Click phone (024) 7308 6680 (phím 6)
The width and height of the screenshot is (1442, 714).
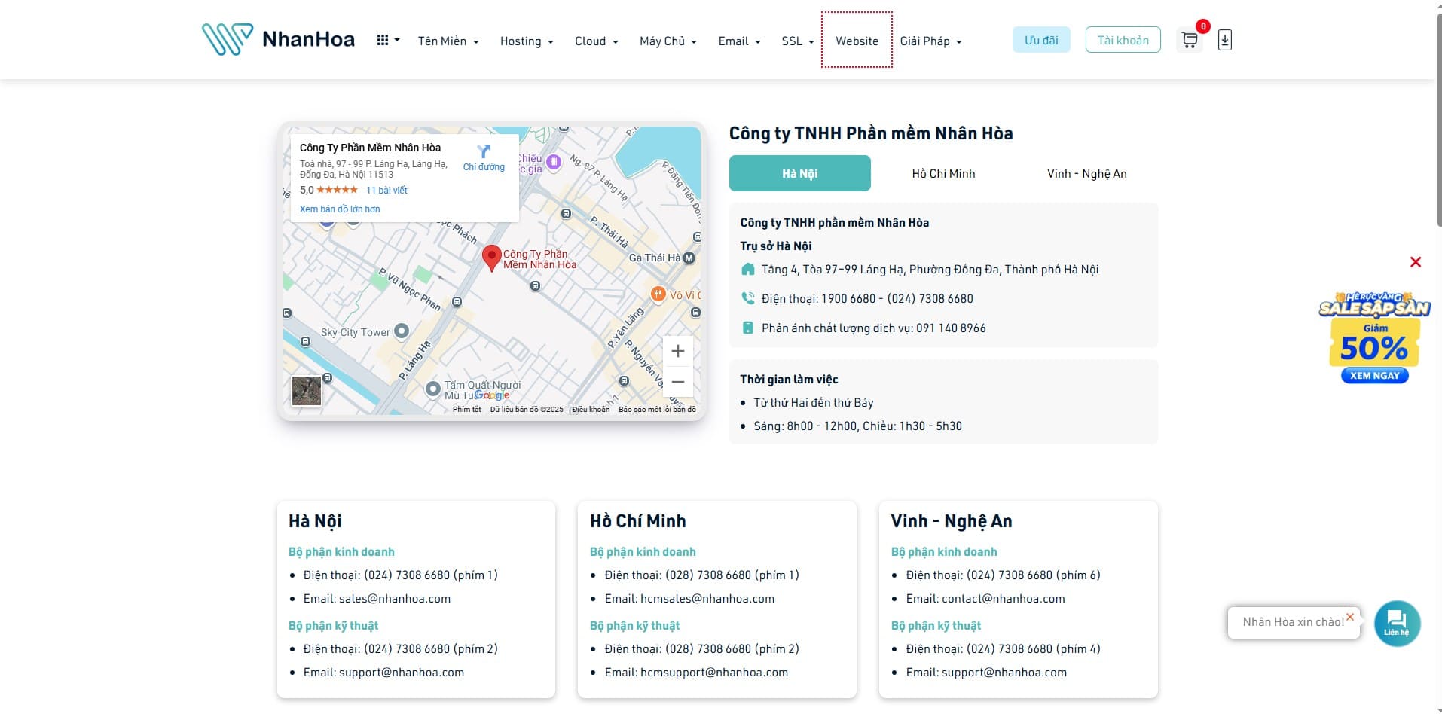[1034, 575]
